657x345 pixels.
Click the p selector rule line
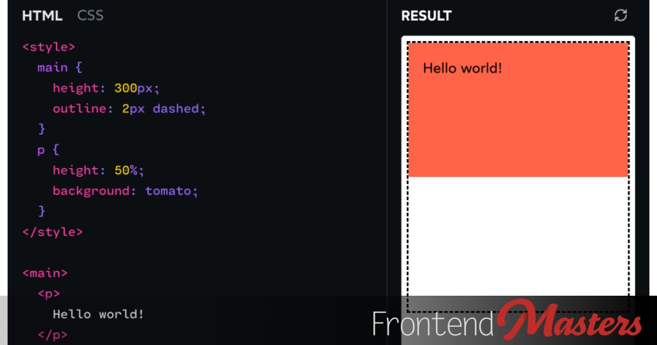(48, 150)
